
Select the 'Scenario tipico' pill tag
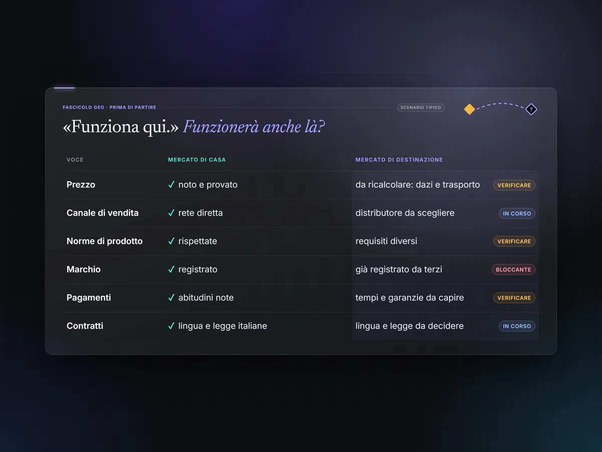tap(421, 107)
